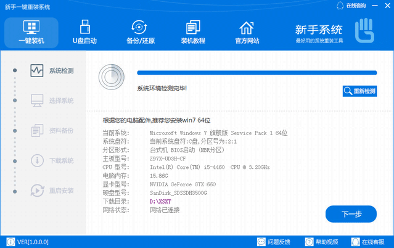Image resolution: width=394 pixels, height=248 pixels.
Task: Click the 帮助视频 question mark icon
Action: [x=309, y=242]
